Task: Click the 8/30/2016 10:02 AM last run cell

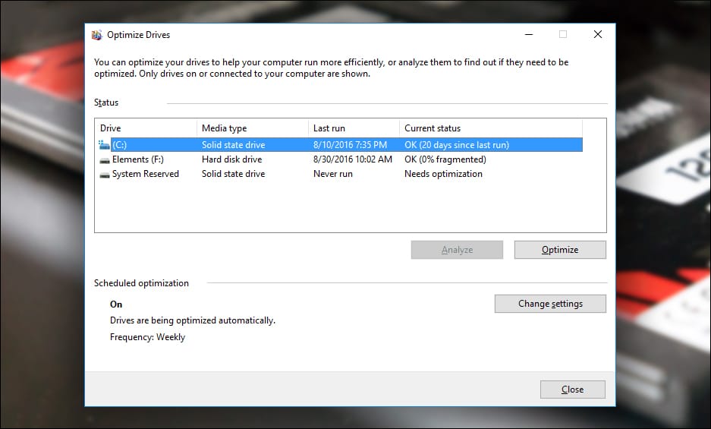Action: (x=352, y=159)
